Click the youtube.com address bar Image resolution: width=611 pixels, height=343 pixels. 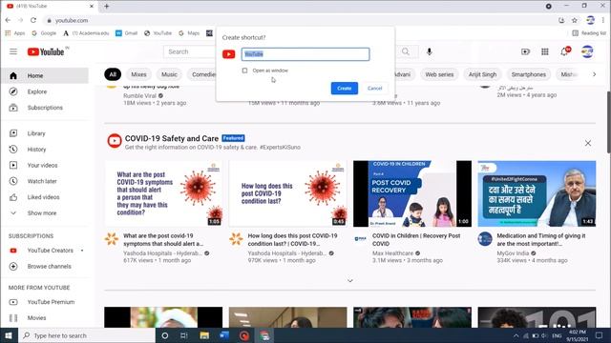coord(300,20)
